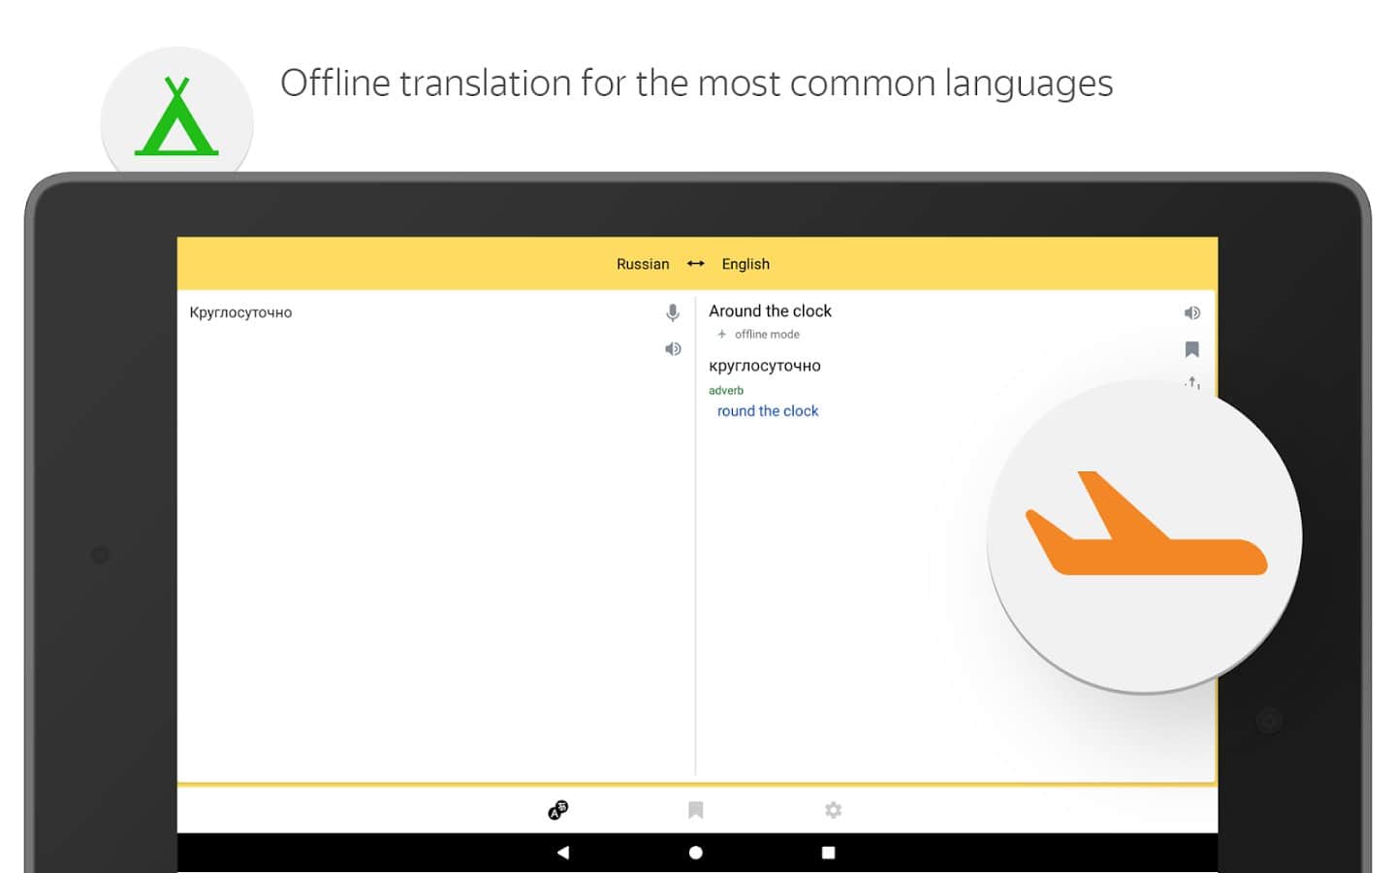Open the Russian source language selector
The width and height of the screenshot is (1396, 873).
click(x=643, y=264)
